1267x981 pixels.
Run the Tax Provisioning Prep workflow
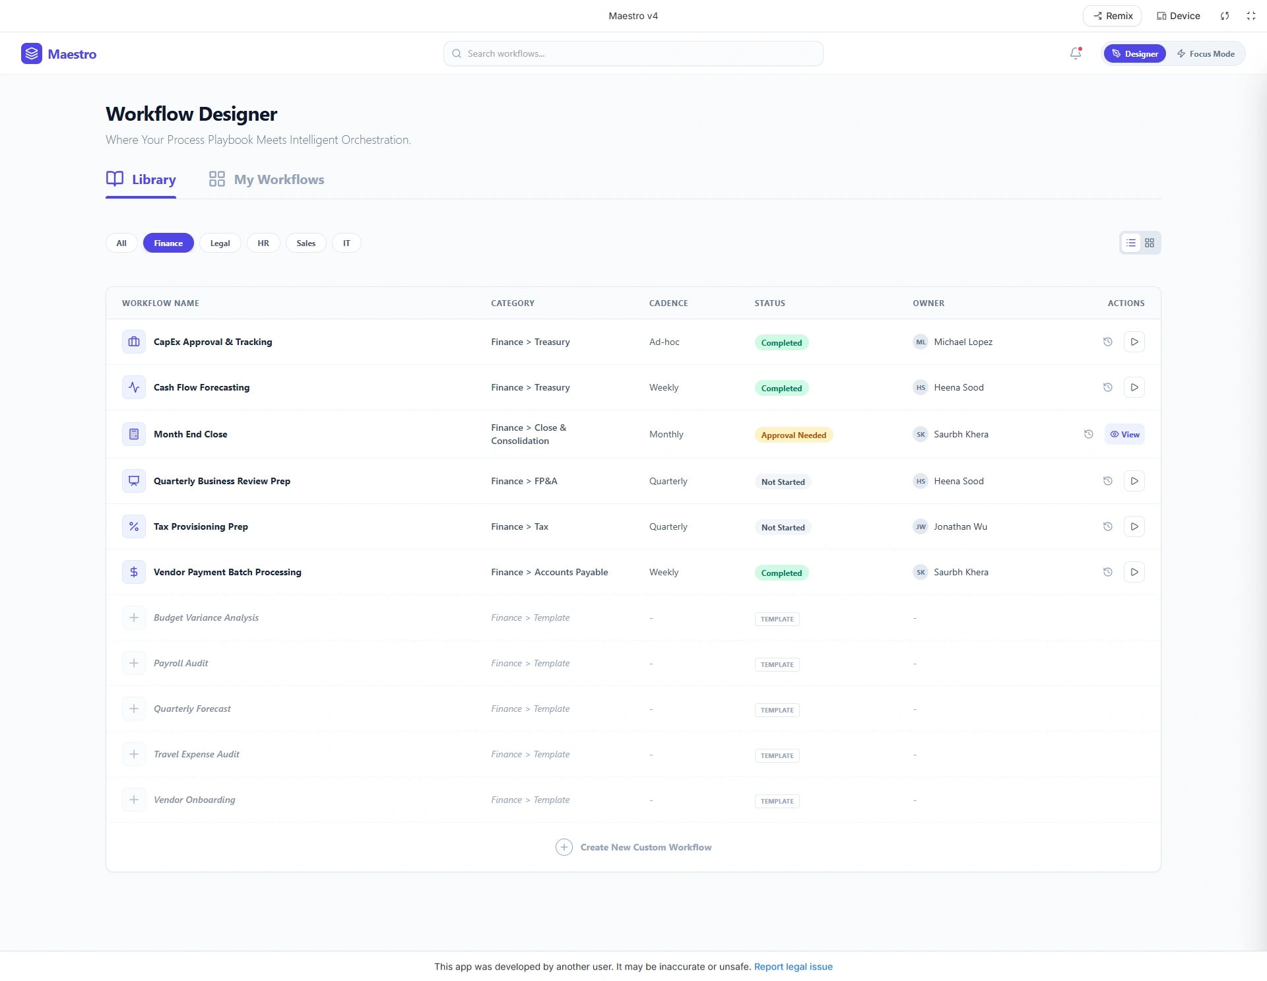[x=1134, y=526]
